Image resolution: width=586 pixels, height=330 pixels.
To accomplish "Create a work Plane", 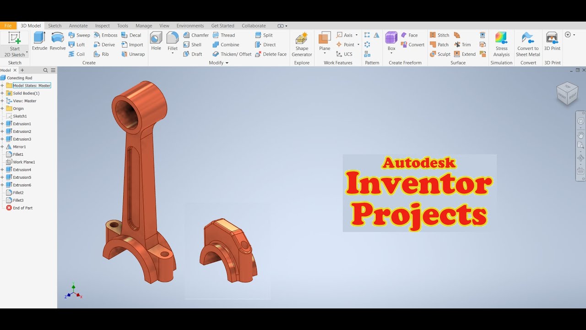I will coord(325,41).
